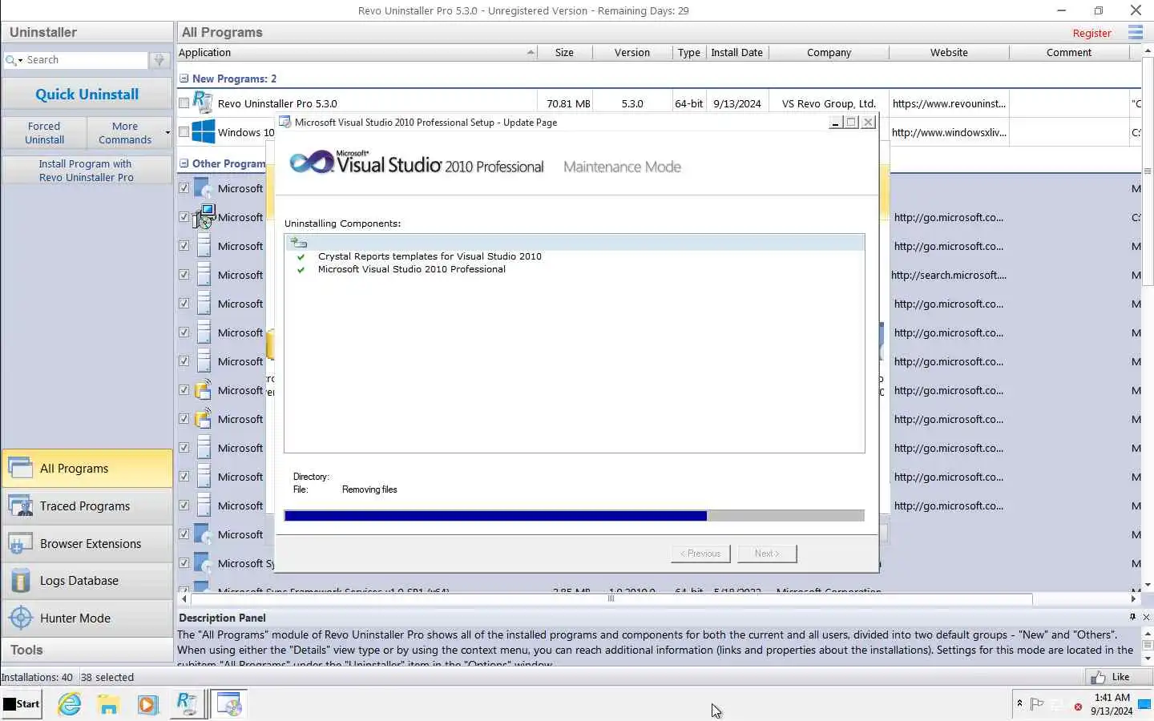
Task: Sort programs by Install Date column
Action: tap(736, 52)
